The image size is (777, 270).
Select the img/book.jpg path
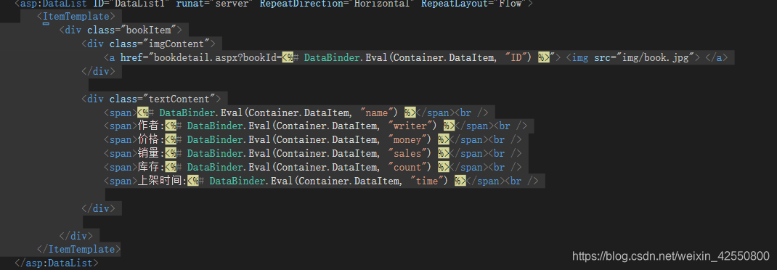[656, 57]
